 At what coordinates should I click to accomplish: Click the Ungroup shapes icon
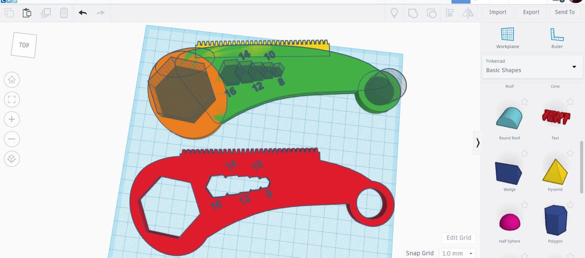point(431,13)
